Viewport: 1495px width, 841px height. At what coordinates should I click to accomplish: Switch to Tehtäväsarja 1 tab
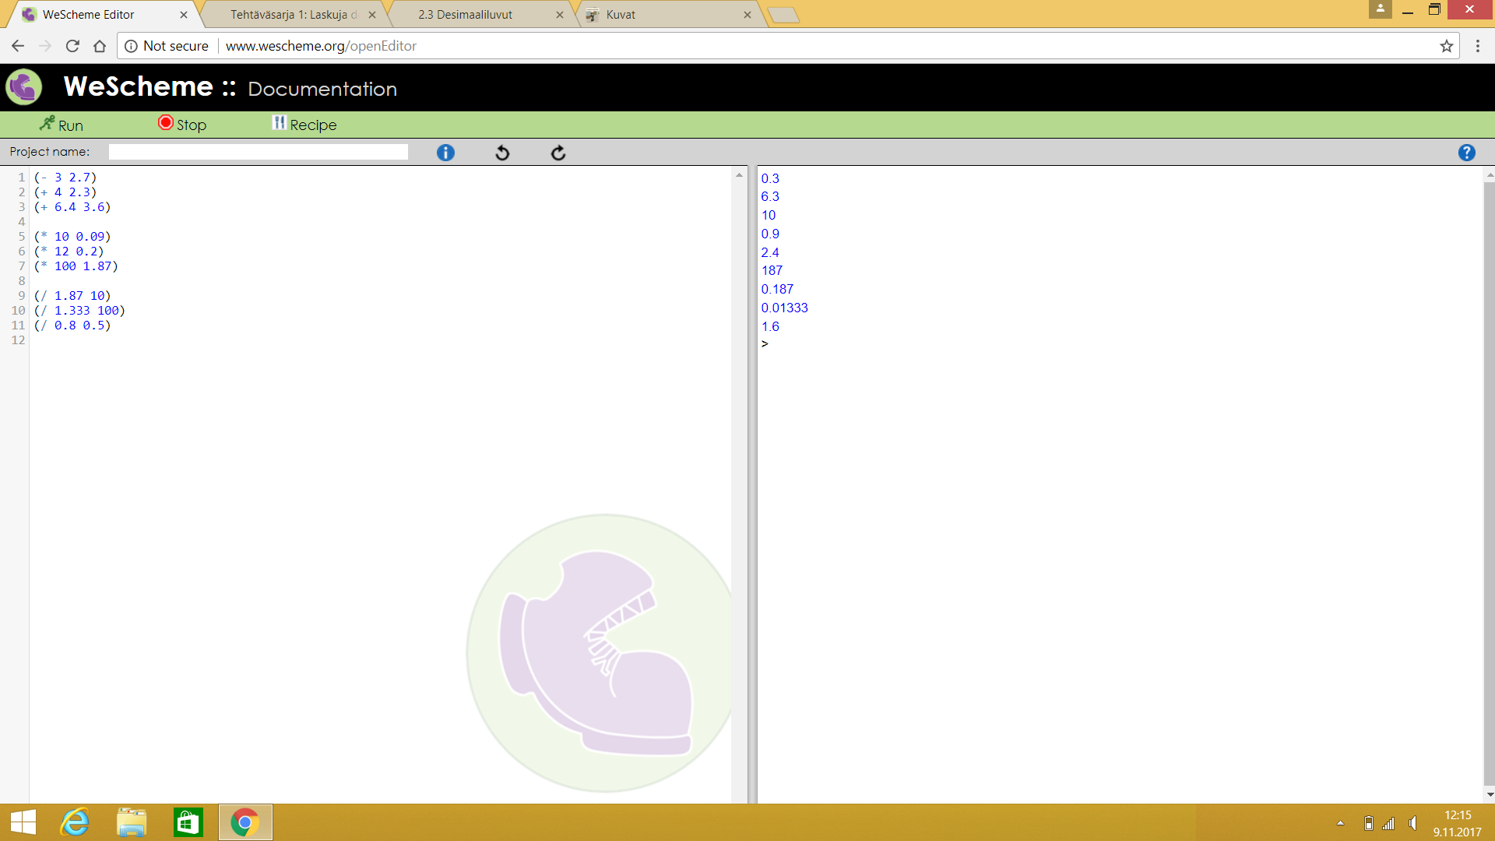[294, 15]
